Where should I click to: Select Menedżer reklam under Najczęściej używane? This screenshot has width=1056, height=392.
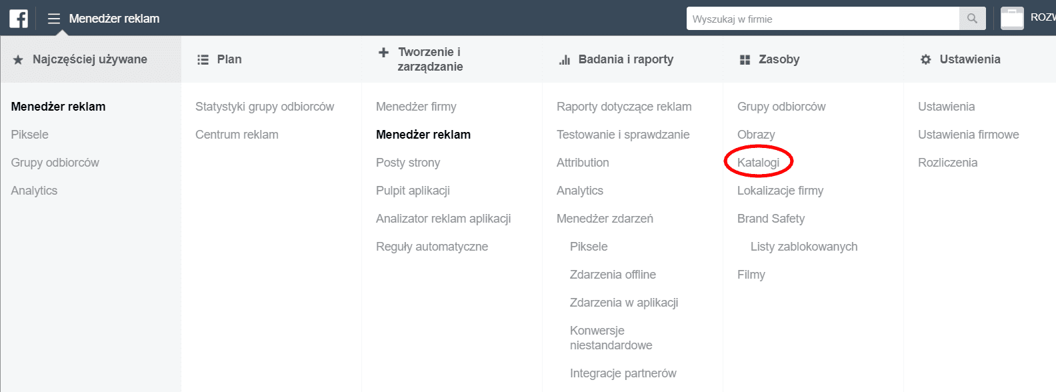click(x=58, y=106)
